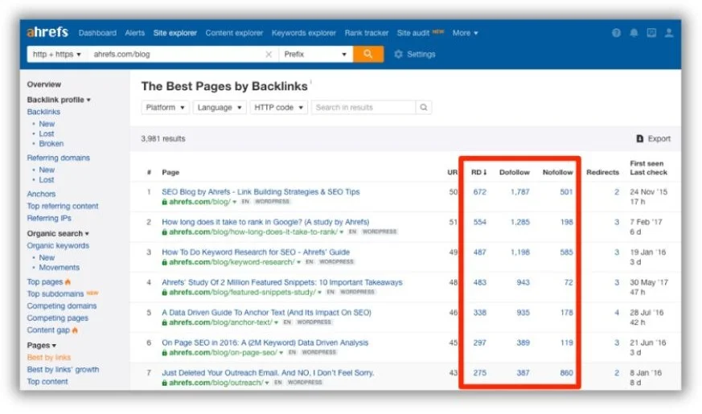Go to Keywords explorer
The height and width of the screenshot is (414, 702).
(303, 33)
